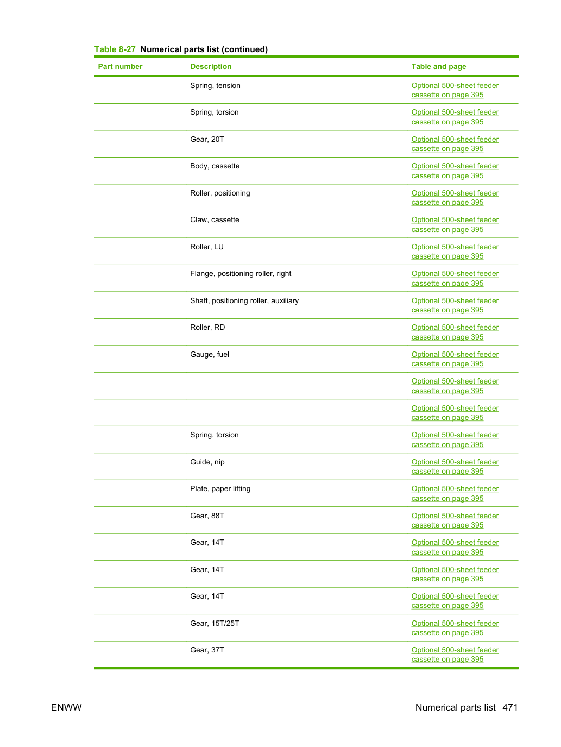Screen dimensions: 561x747
Task: Select Table 8-27 caption title
Action: [x=181, y=49]
